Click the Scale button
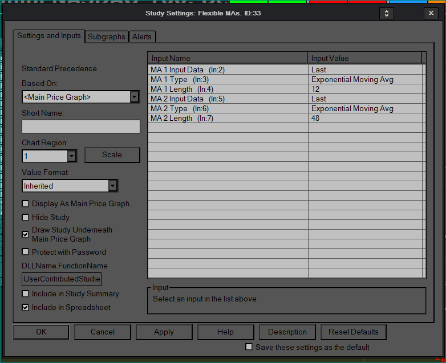 (112, 155)
